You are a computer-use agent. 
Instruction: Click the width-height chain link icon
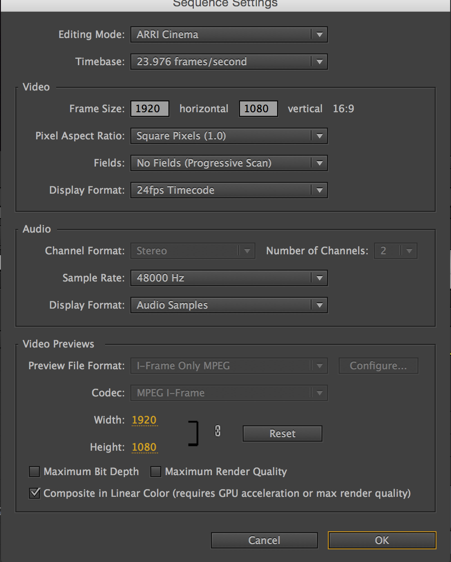pos(218,431)
